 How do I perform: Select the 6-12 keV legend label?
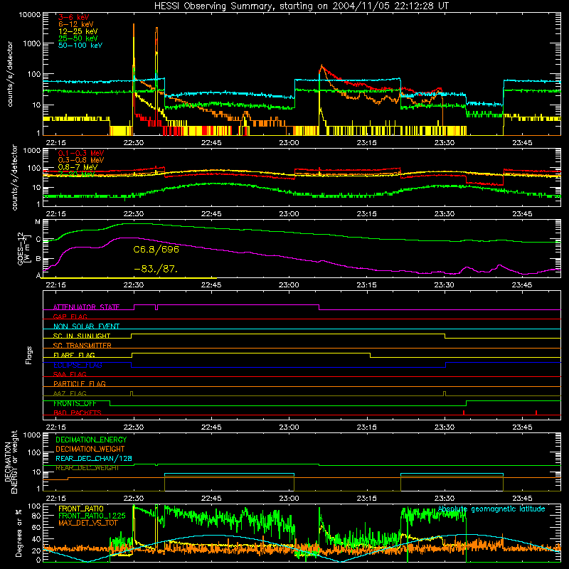76,24
